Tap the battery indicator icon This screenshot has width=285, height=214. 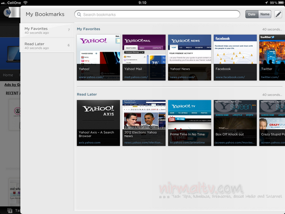click(282, 2)
